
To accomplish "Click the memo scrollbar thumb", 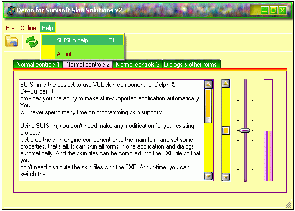I will pyautogui.click(x=208, y=106).
